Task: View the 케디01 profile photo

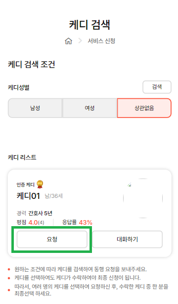Action: (143, 198)
